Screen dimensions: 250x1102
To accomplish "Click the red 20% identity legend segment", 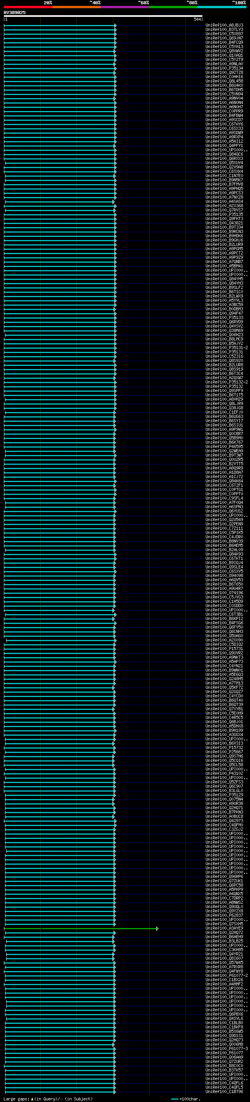I will click(28, 7).
